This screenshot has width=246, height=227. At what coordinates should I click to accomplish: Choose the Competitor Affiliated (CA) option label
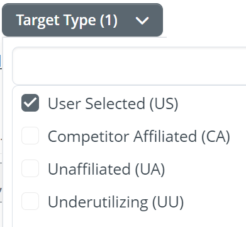[139, 136]
